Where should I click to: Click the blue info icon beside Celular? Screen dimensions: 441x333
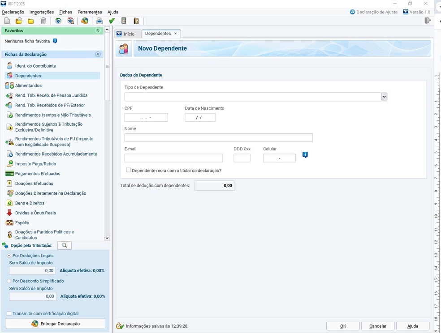point(305,155)
